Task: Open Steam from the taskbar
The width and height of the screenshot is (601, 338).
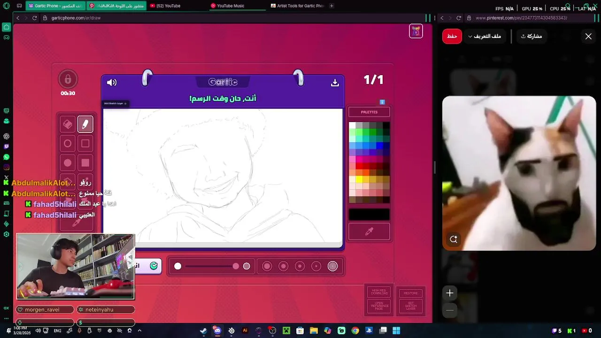Action: tap(203, 330)
